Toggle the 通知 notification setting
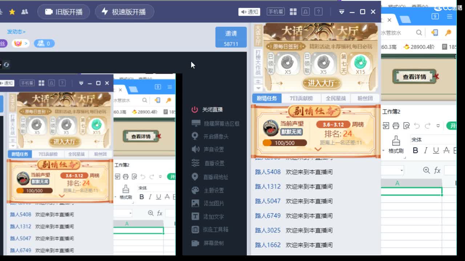This screenshot has height=261, width=465. pyautogui.click(x=249, y=12)
